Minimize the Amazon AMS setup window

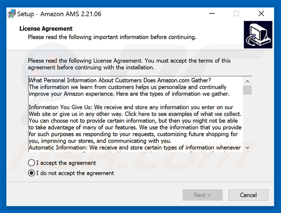[x=212, y=14]
